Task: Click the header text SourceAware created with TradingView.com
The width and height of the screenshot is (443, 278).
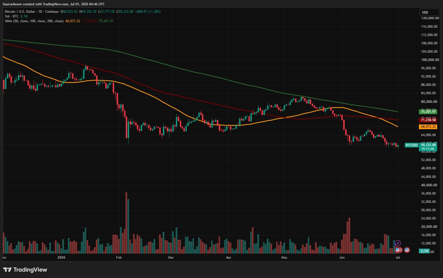Action: click(36, 4)
